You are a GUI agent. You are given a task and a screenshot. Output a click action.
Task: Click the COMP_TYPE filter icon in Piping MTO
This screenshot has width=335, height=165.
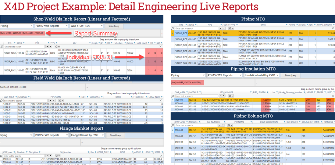coord(237,25)
